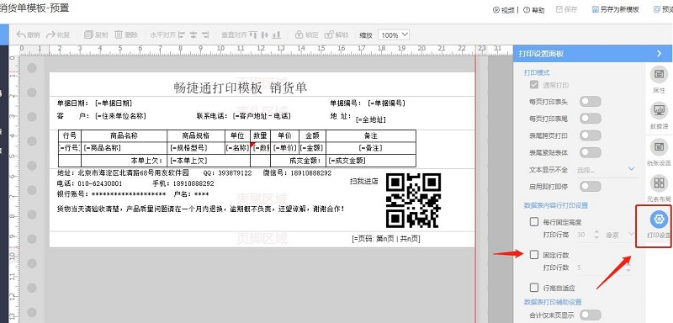Click the 商品规格 column header cell
673x323 pixels.
pyautogui.click(x=196, y=136)
